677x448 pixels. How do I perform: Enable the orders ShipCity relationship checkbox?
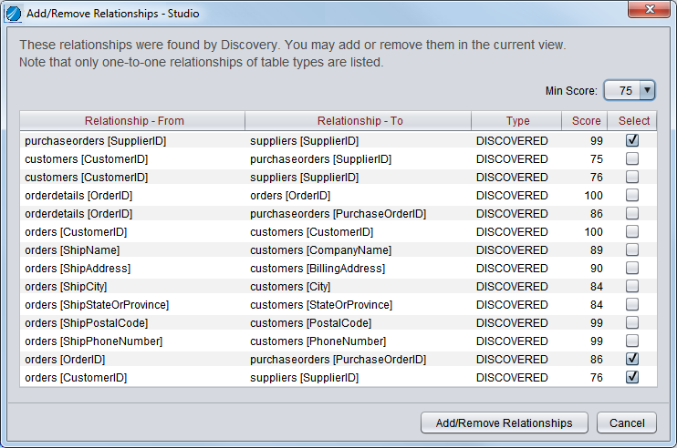coord(632,287)
